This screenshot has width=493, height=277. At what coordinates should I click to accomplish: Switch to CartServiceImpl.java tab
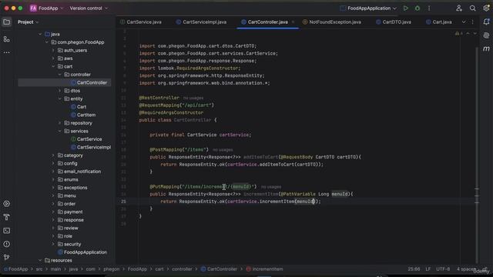[x=201, y=22]
